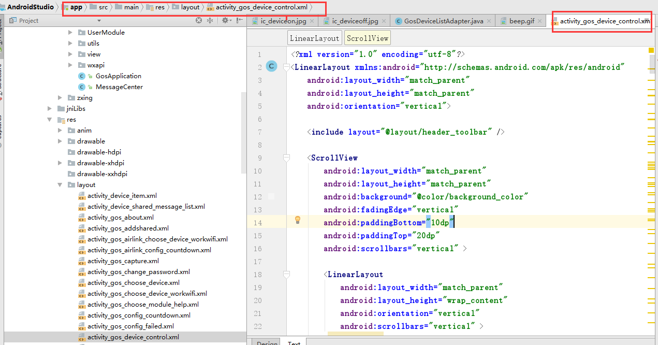Expand the anim folder
Screen dimensions: 658x345
(x=60, y=131)
